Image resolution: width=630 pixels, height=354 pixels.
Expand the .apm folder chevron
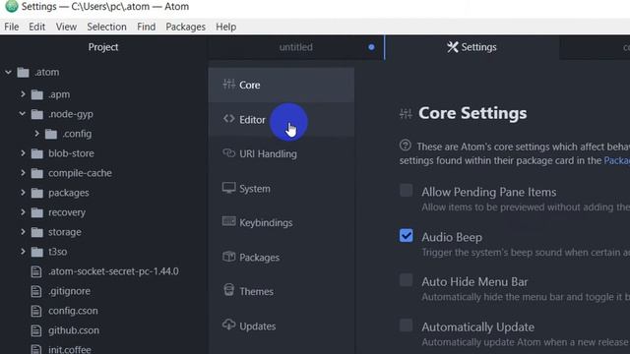[23, 94]
